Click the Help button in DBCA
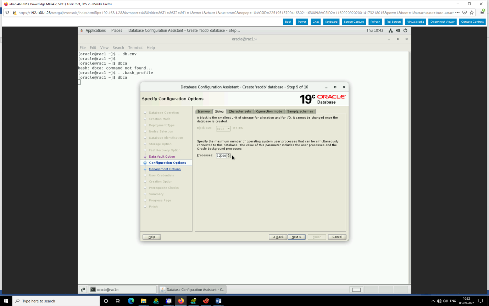Image resolution: width=489 pixels, height=306 pixels. (x=151, y=237)
